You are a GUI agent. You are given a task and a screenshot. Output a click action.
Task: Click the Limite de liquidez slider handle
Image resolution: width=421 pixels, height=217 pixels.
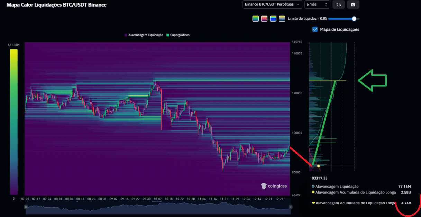tap(354, 19)
